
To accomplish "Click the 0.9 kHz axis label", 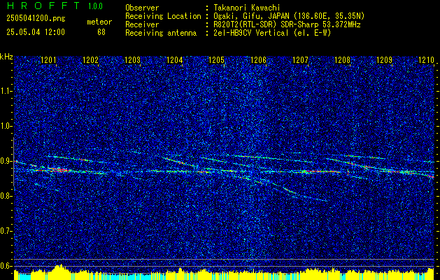I will (x=6, y=161).
